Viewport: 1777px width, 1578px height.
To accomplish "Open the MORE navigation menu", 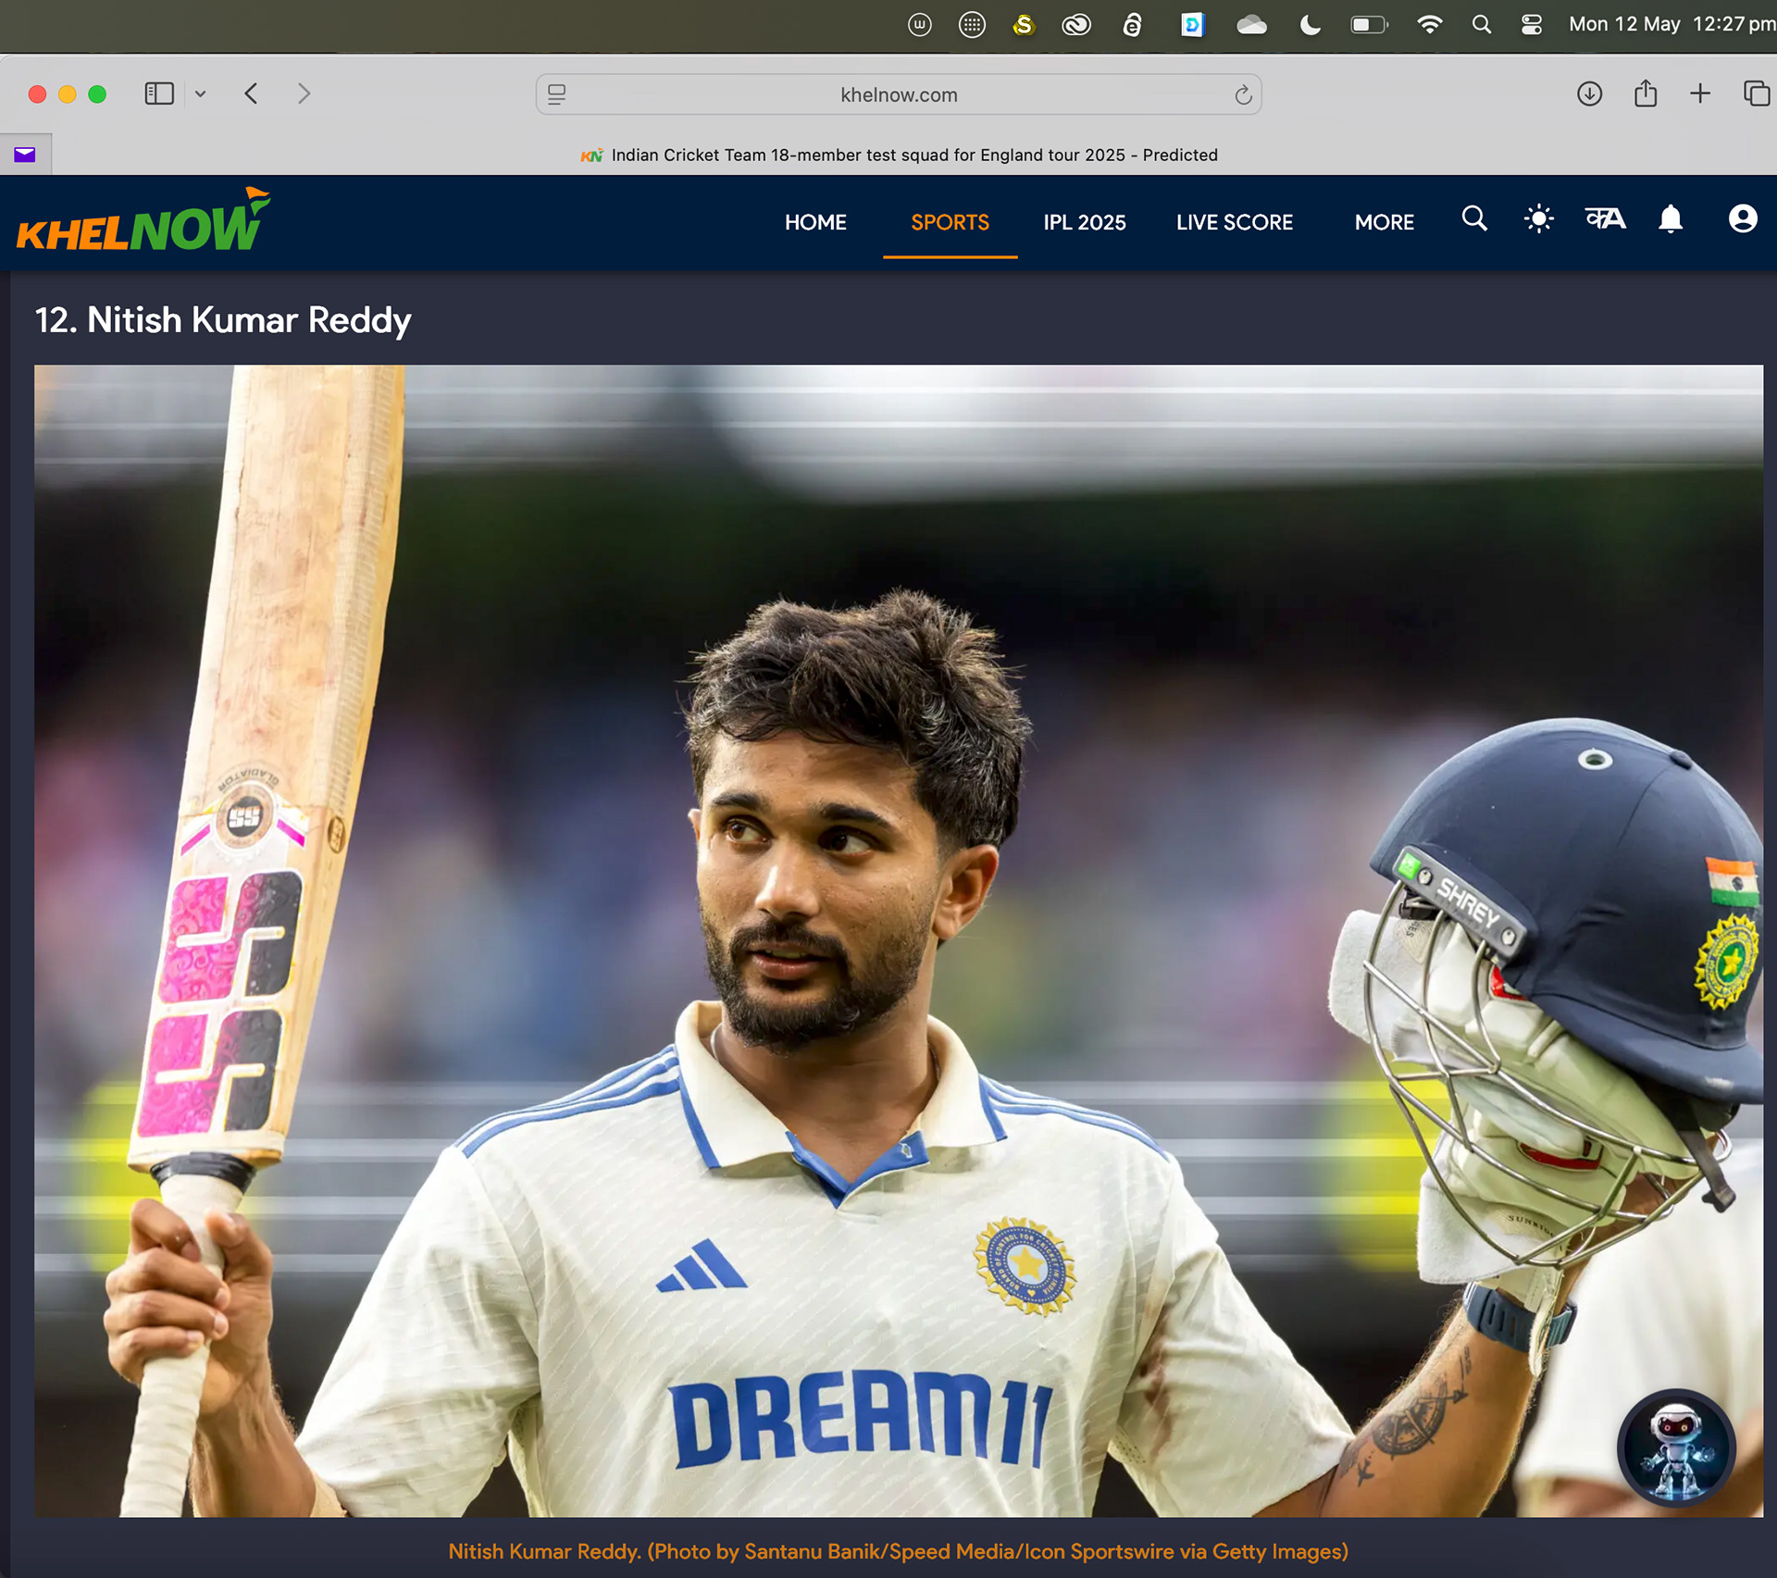I will 1384,222.
